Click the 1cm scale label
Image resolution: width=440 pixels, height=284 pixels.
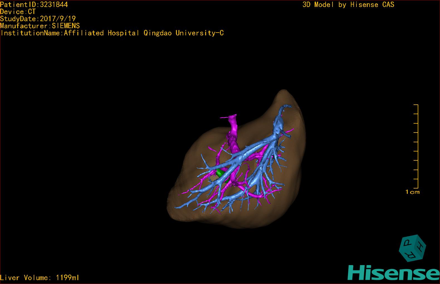(x=412, y=192)
